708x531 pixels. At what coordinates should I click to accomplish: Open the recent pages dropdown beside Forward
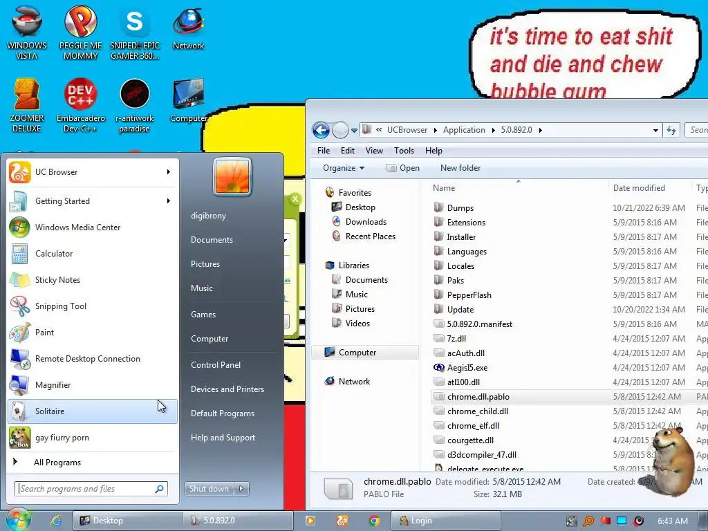[355, 131]
